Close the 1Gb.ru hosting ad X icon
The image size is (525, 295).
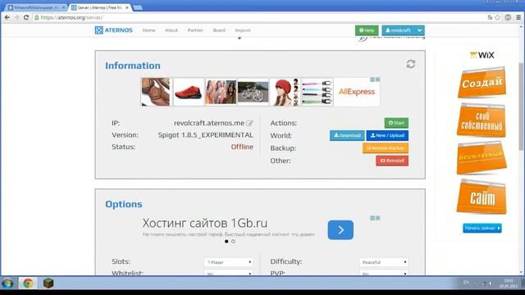(x=377, y=218)
